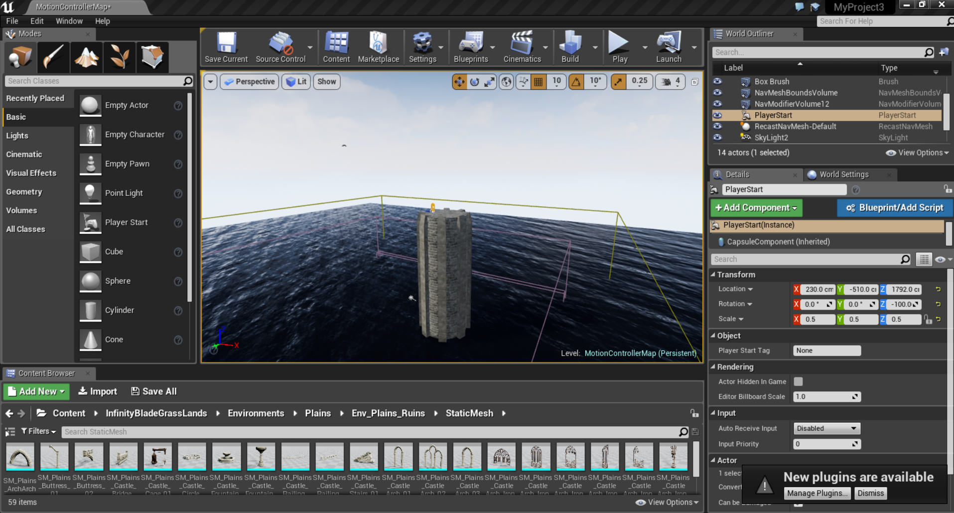Viewport: 954px width, 513px height.
Task: Select the Lights category
Action: tap(17, 136)
